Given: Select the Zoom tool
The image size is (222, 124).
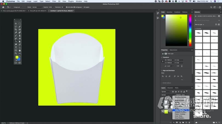Looking at the screenshot, I should tap(16, 53).
